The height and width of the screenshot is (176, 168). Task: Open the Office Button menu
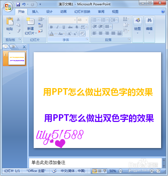click(8, 7)
